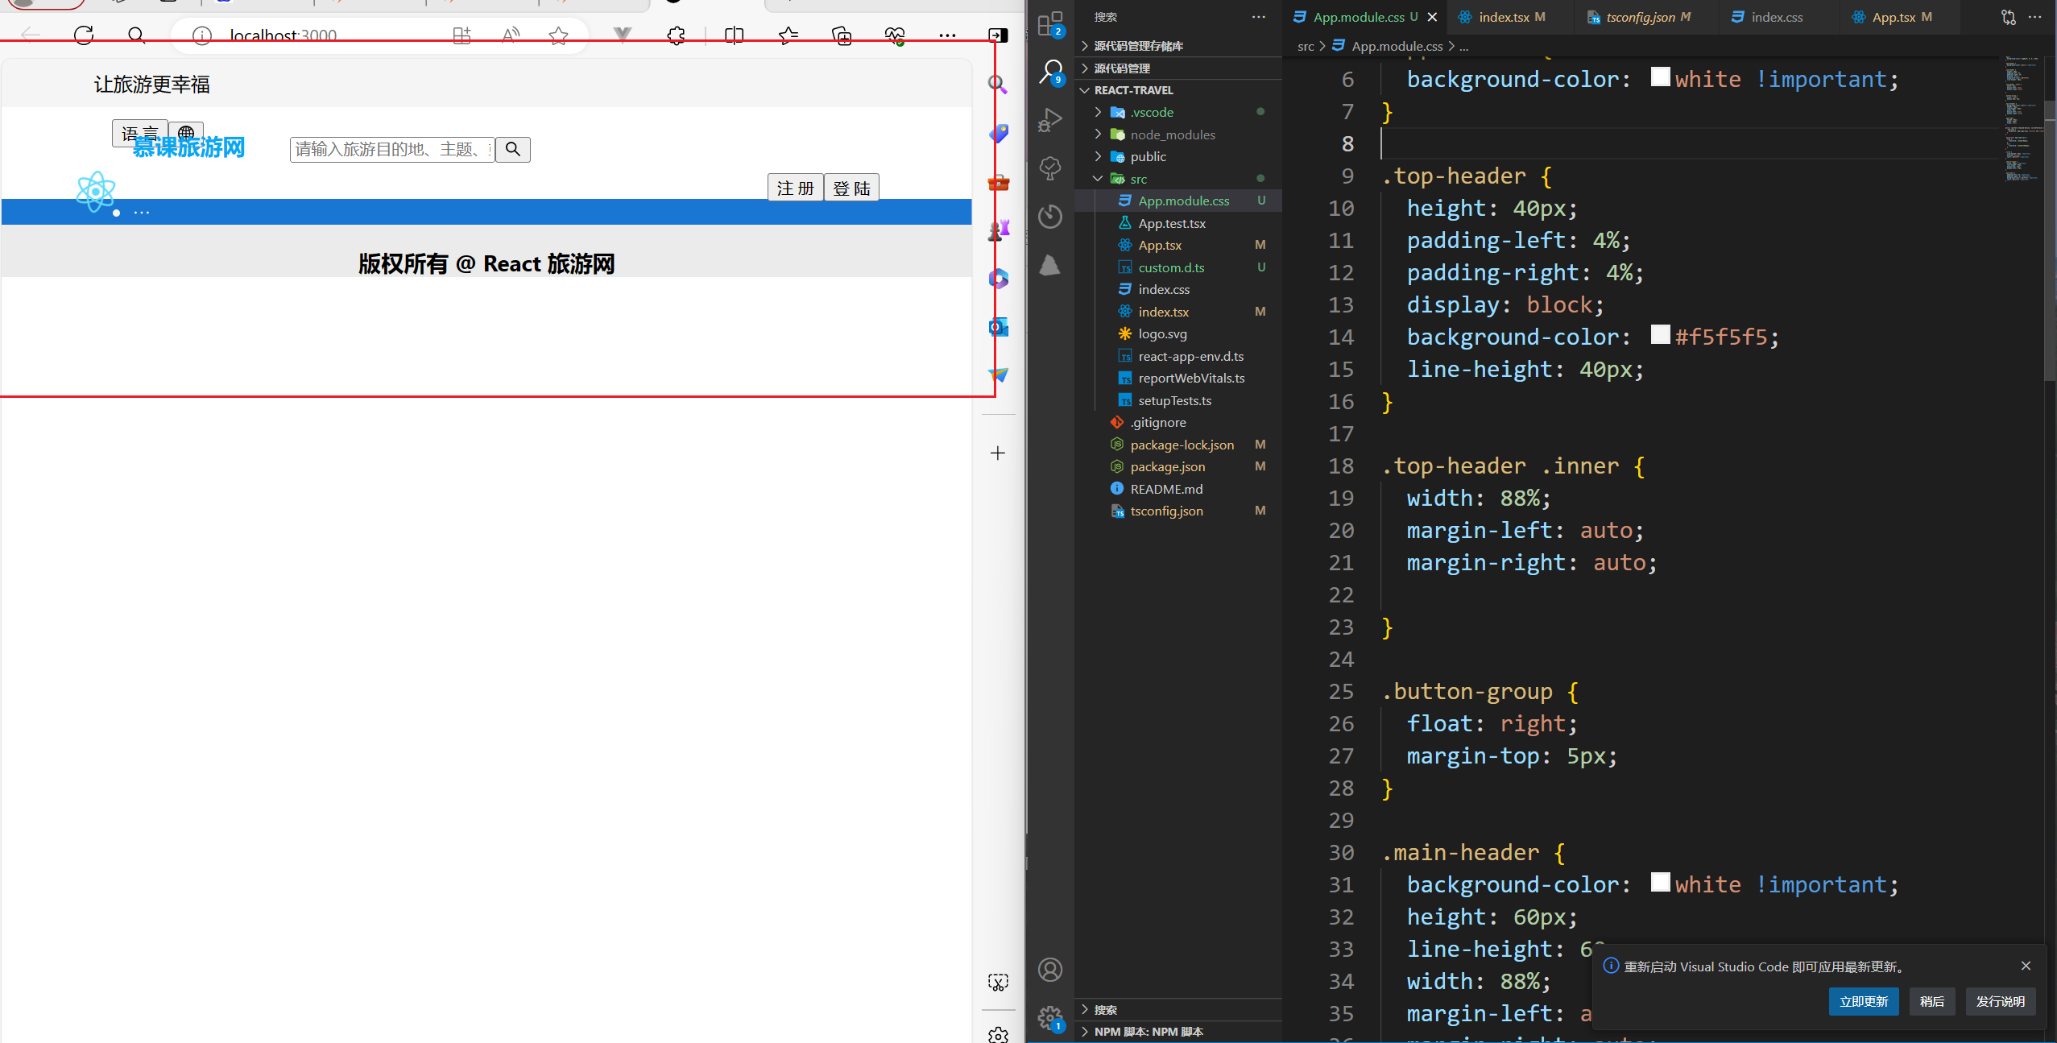Click the search icon in activity bar

coord(1050,73)
